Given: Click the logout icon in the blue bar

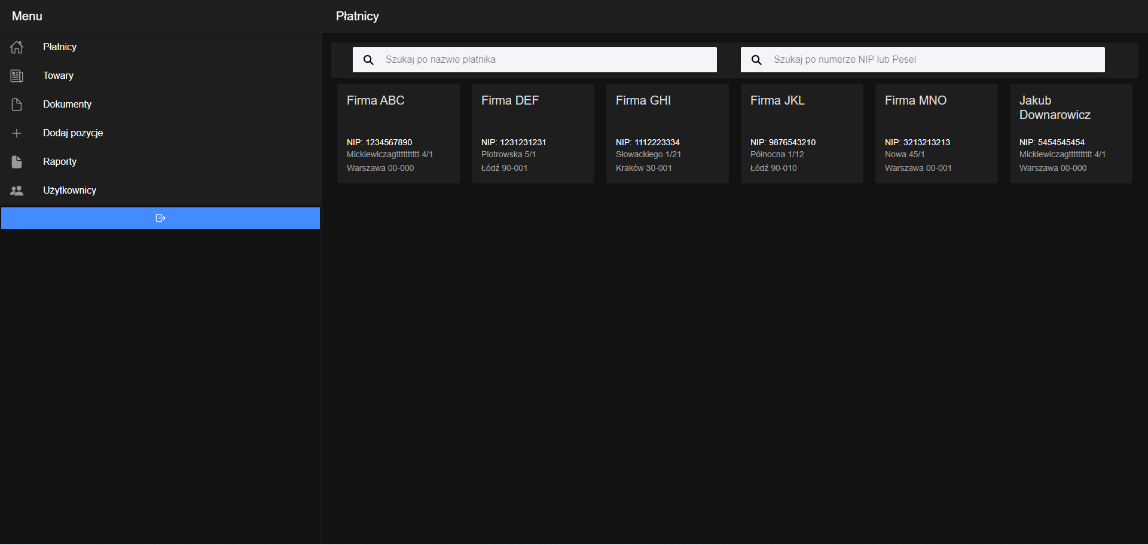Looking at the screenshot, I should coord(160,218).
